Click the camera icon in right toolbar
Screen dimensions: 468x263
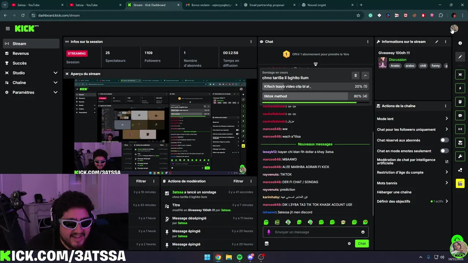(x=460, y=142)
